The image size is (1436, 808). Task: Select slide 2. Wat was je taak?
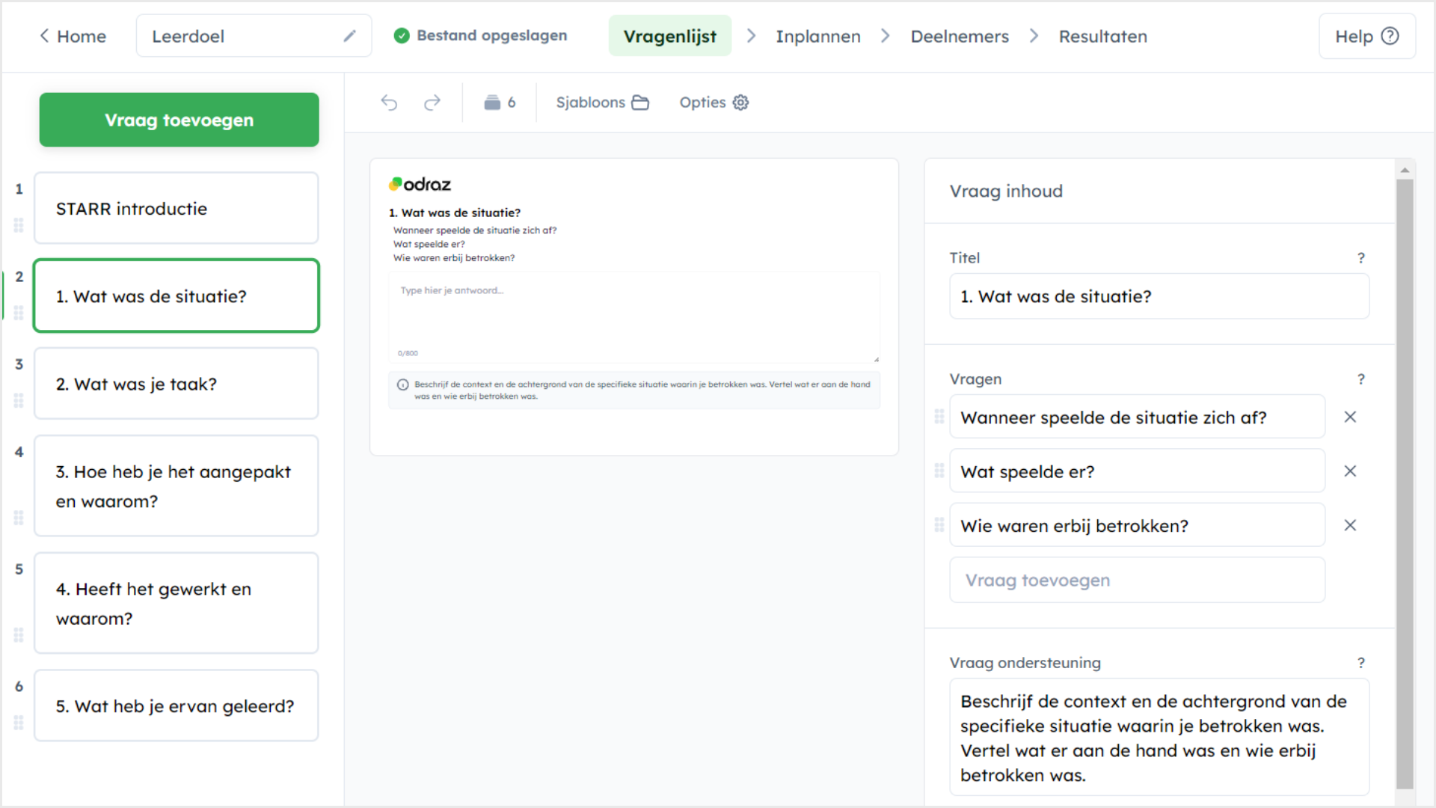177,383
